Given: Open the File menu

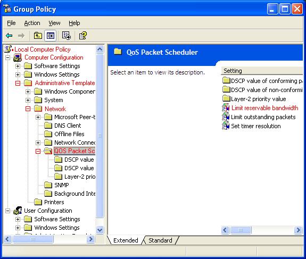Looking at the screenshot, I should tap(11, 23).
